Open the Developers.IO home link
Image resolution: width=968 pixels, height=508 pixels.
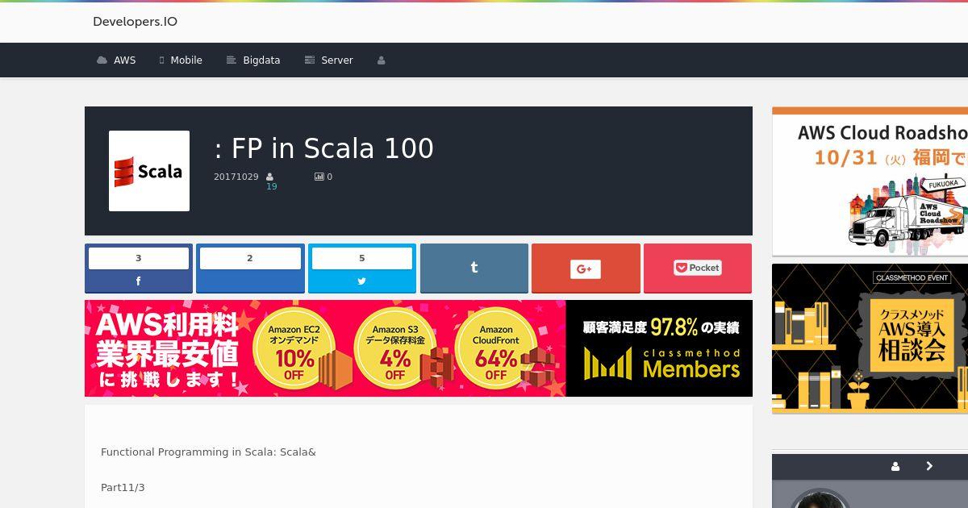[x=135, y=22]
